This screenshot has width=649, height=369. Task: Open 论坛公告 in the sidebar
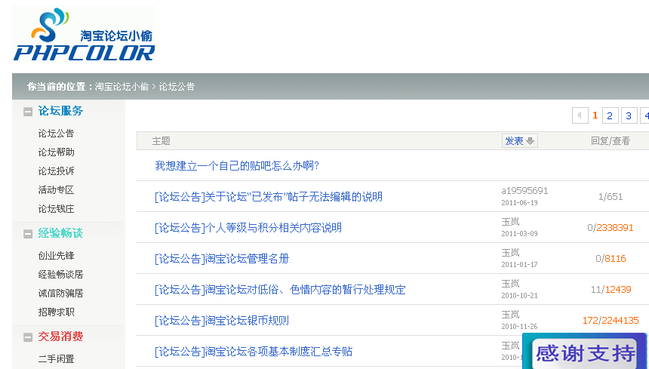pos(56,134)
